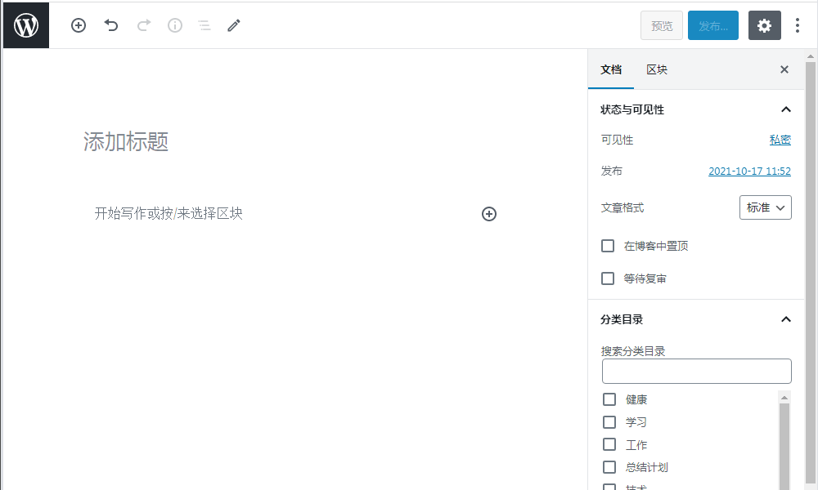Screen dimensions: 818x490
Task: Collapse the 分类目录 section
Action: pyautogui.click(x=786, y=319)
